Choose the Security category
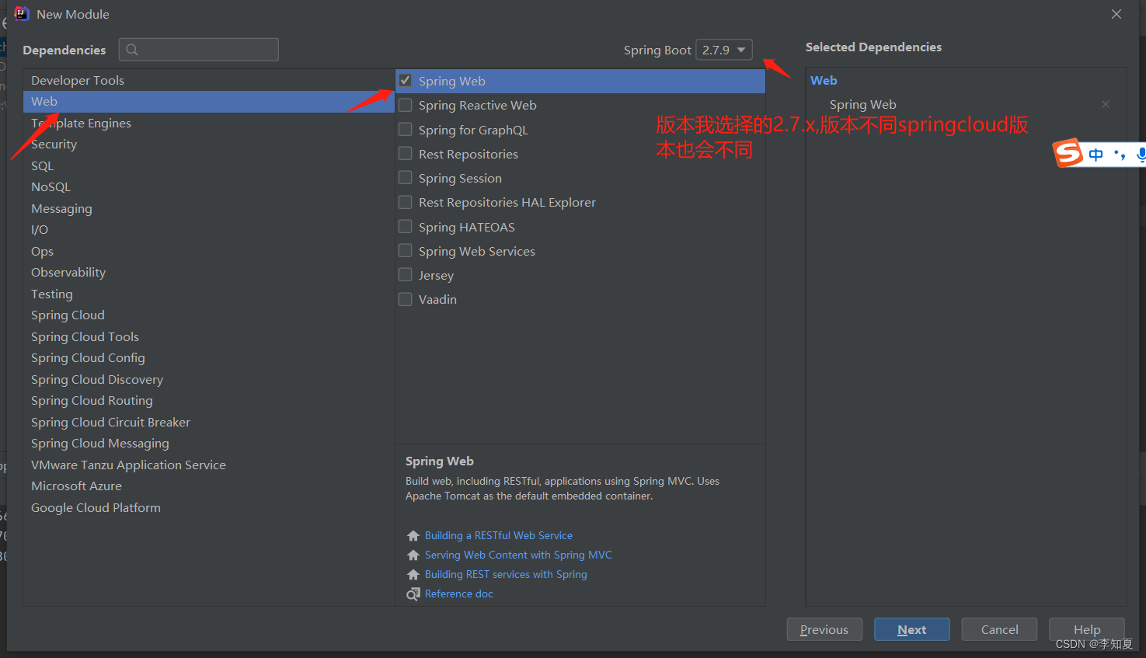This screenshot has height=658, width=1146. click(209, 144)
